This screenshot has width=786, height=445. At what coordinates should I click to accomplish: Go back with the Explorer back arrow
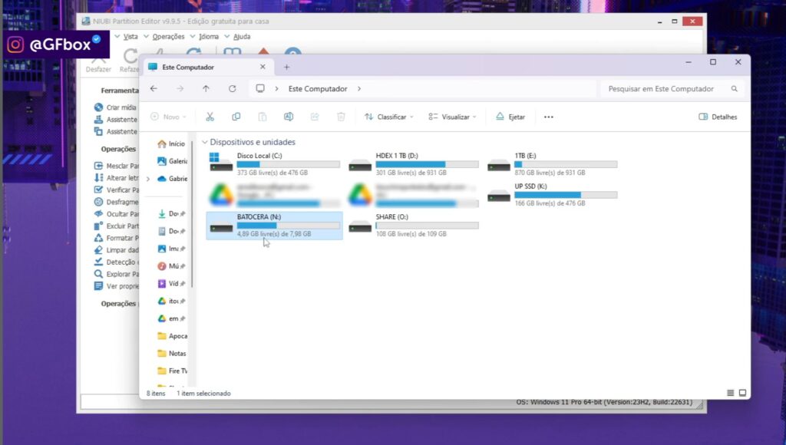coord(154,89)
